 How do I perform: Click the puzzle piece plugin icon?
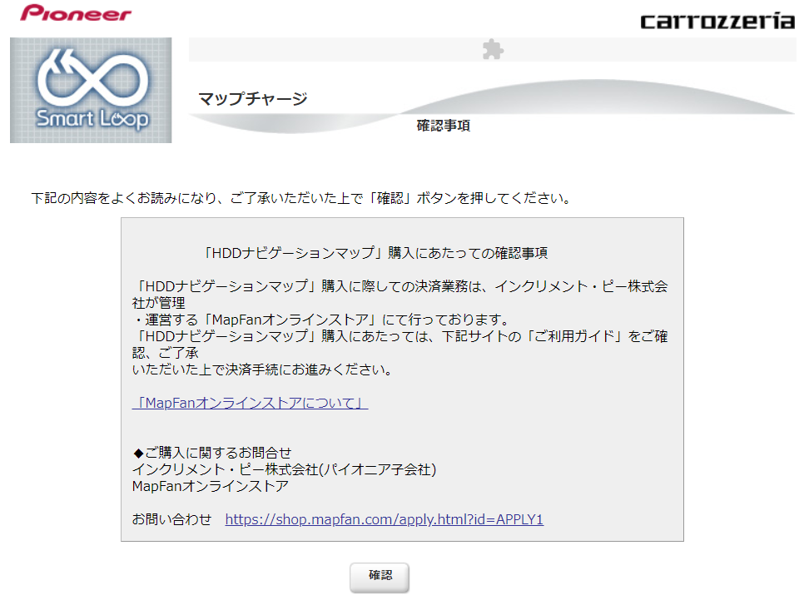coord(493,50)
